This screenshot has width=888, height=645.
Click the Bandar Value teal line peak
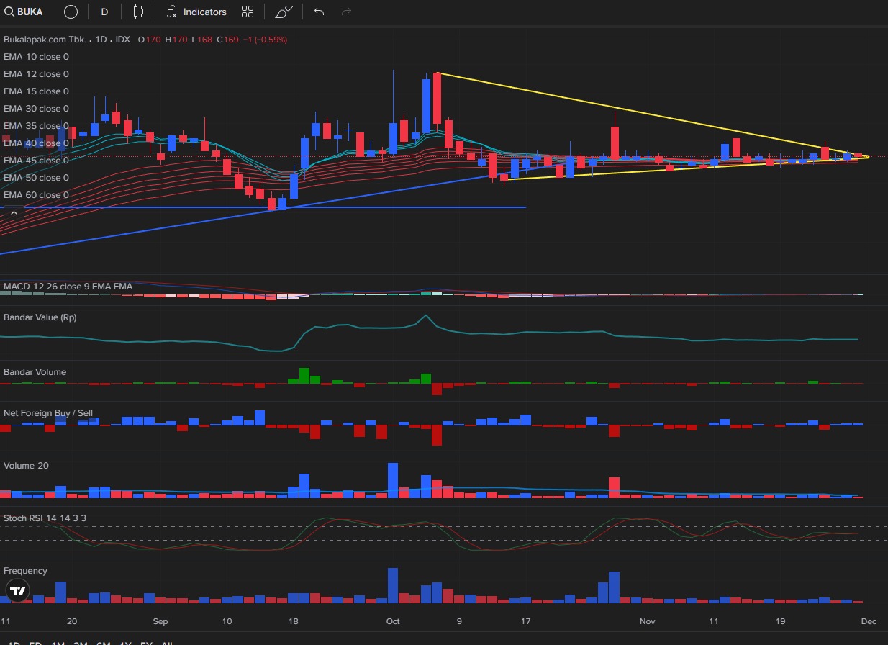[427, 316]
